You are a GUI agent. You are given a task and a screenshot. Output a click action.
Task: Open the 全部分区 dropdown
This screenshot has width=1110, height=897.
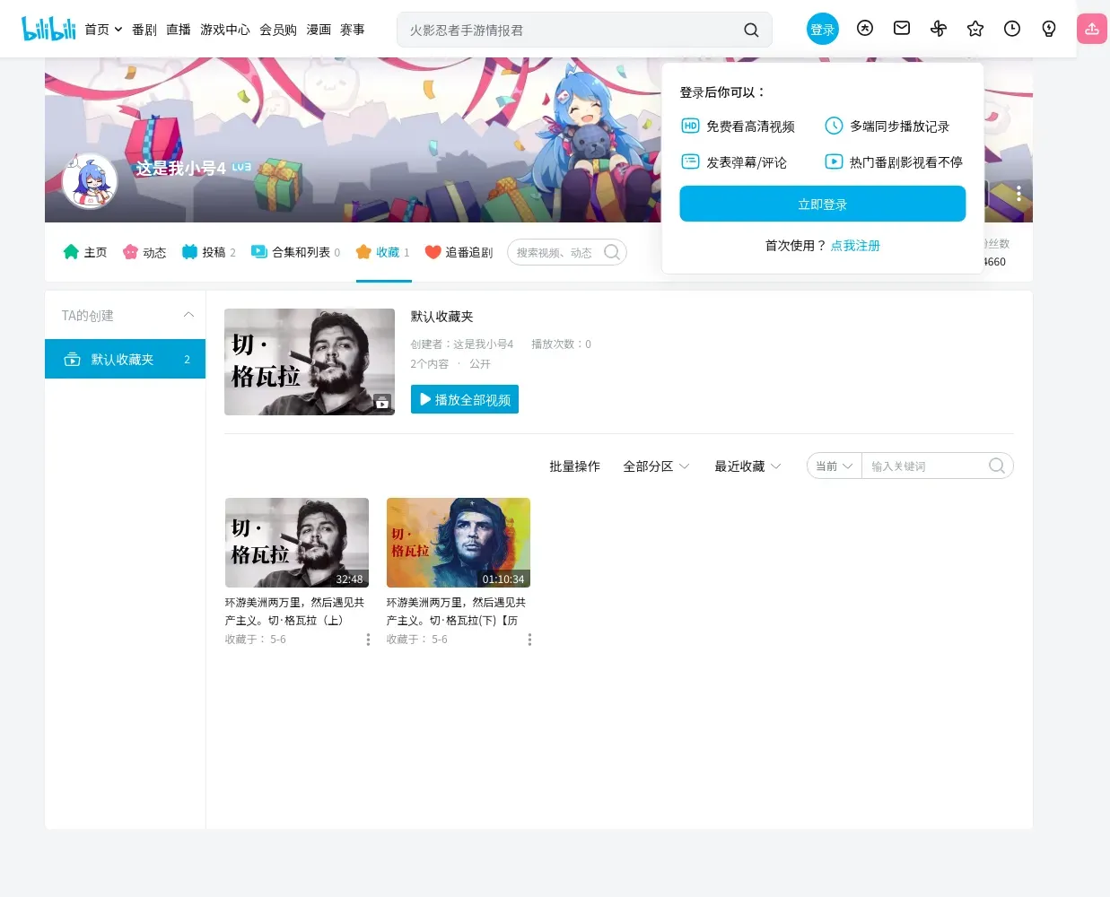[x=656, y=466]
